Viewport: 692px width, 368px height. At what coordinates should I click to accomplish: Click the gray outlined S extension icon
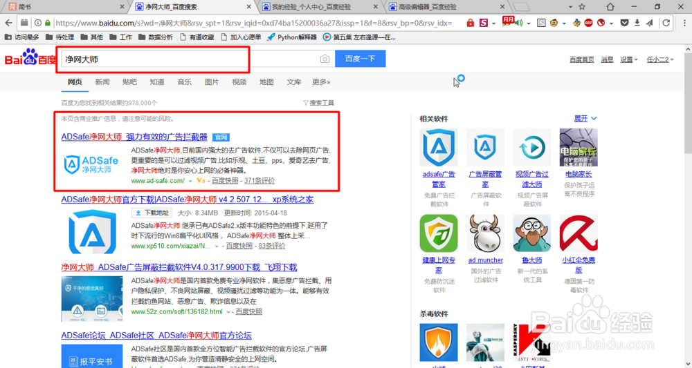pos(541,23)
